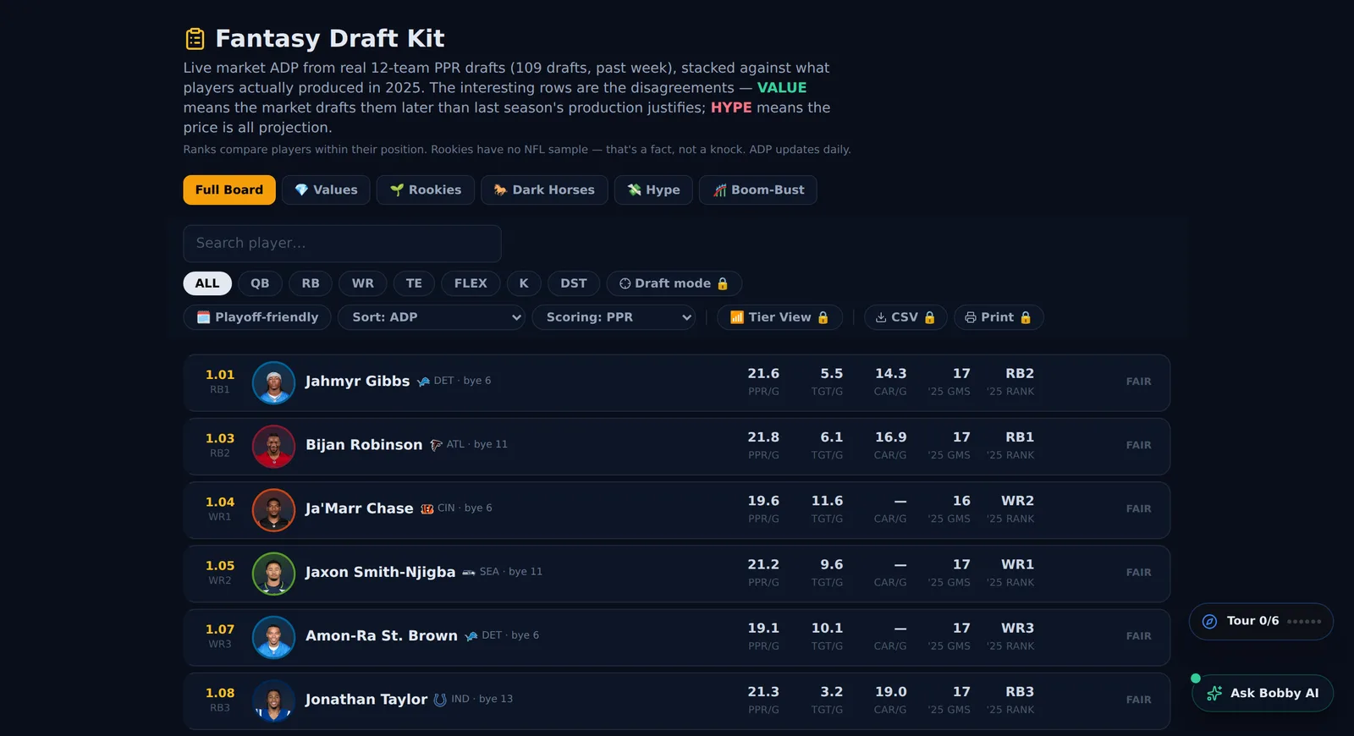Start the Tour 0/6 walkthrough

[x=1261, y=622]
